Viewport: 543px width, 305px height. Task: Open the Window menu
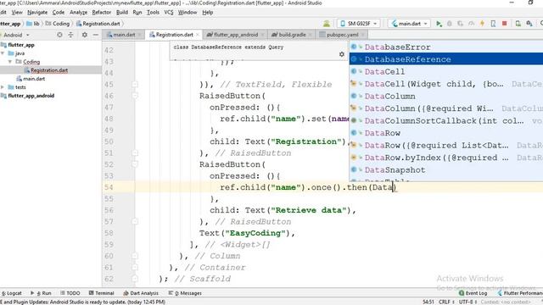pyautogui.click(x=188, y=13)
